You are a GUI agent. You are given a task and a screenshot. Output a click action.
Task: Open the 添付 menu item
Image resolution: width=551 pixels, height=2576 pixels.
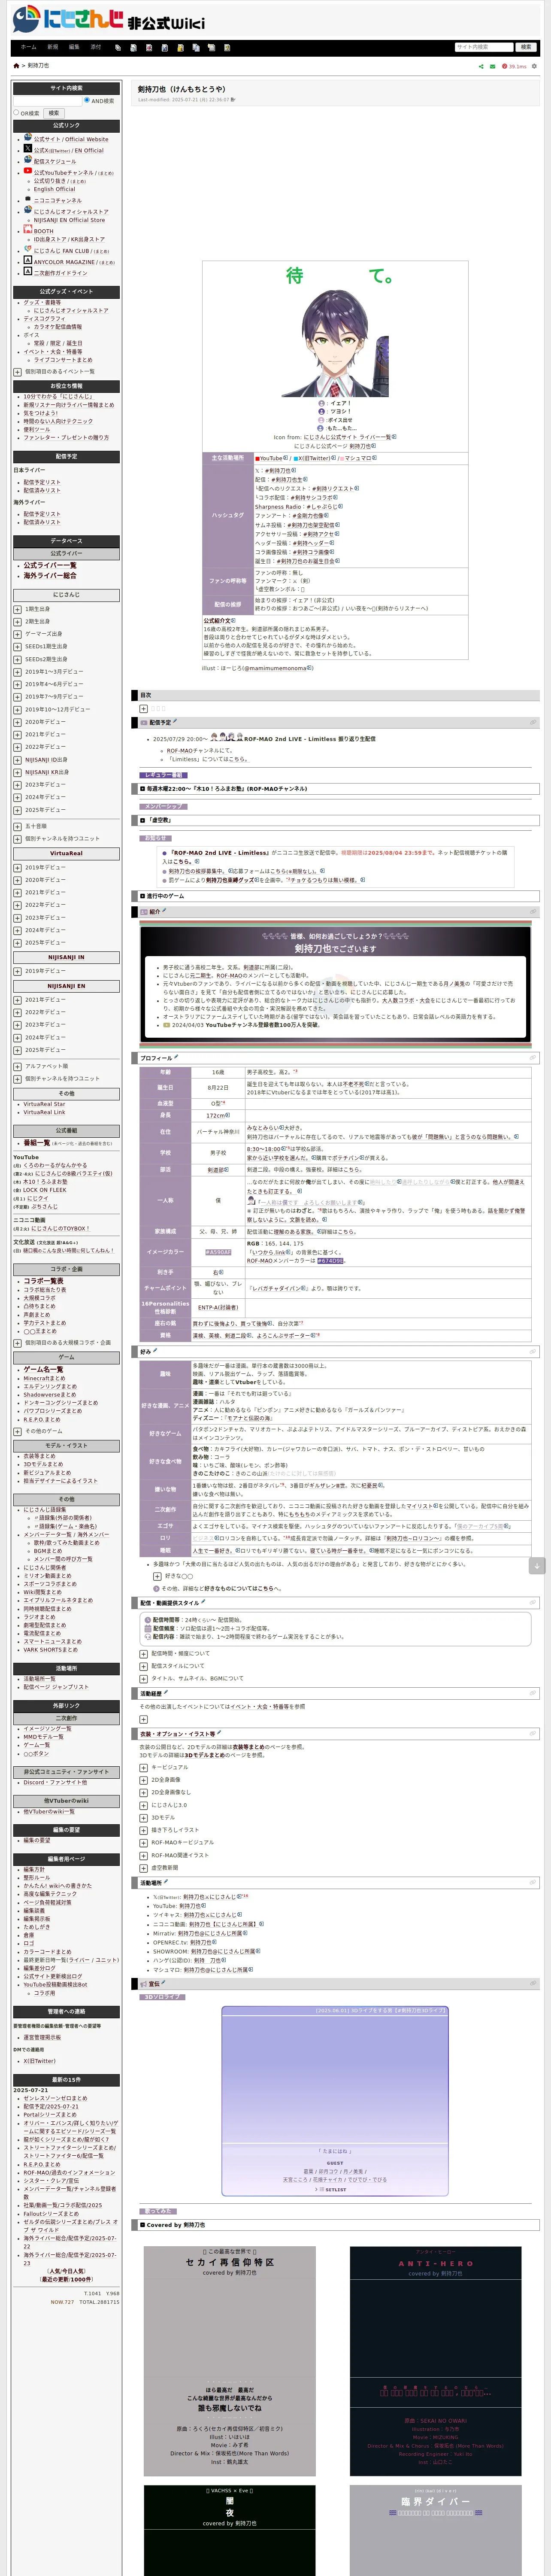(x=96, y=47)
